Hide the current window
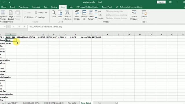 click(98, 15)
